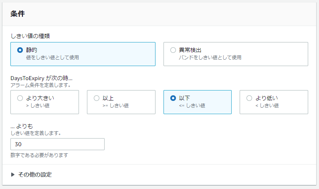Viewport: 319px width, 189px height.
Task: Click the 条件 panel heading
Action: (x=18, y=14)
